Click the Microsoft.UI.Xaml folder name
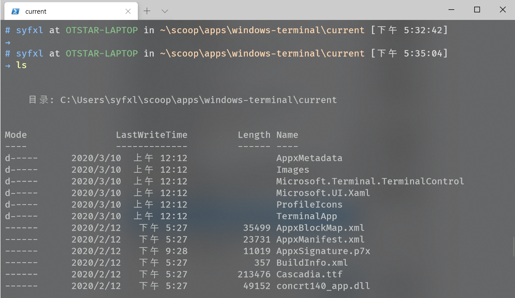This screenshot has width=515, height=298. pos(323,193)
